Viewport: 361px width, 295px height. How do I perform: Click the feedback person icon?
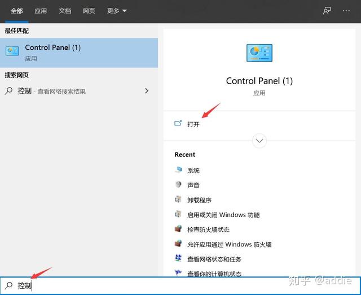327,11
